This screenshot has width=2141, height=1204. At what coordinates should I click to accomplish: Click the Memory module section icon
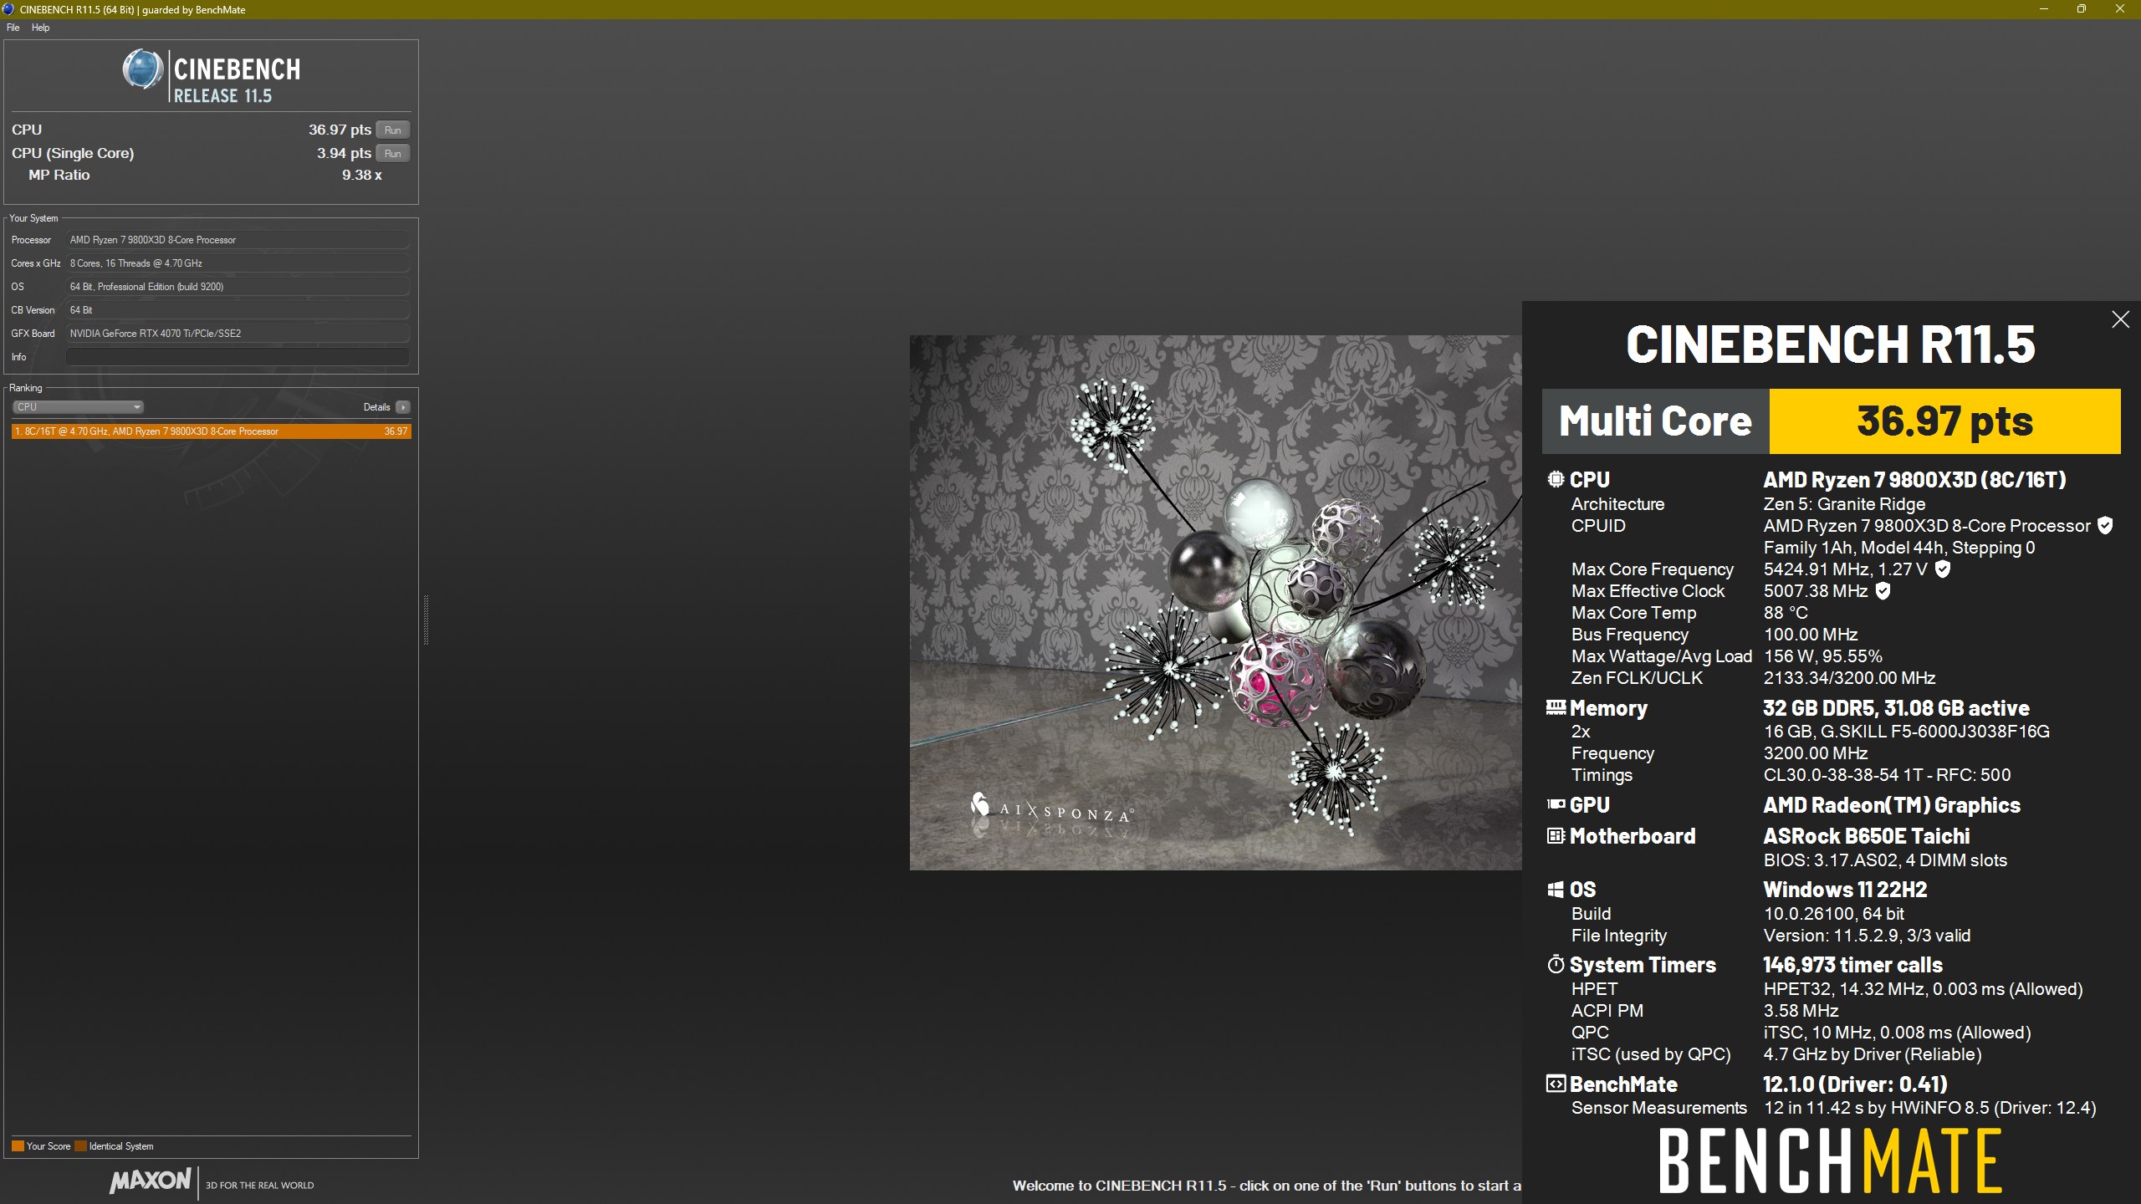pos(1556,707)
